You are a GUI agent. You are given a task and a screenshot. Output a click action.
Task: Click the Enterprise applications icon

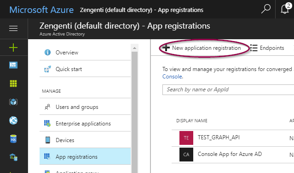(x=47, y=123)
